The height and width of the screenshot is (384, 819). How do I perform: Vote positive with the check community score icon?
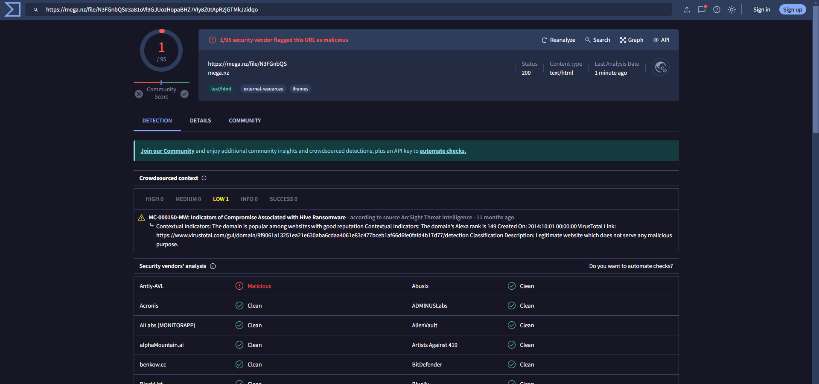(x=184, y=94)
